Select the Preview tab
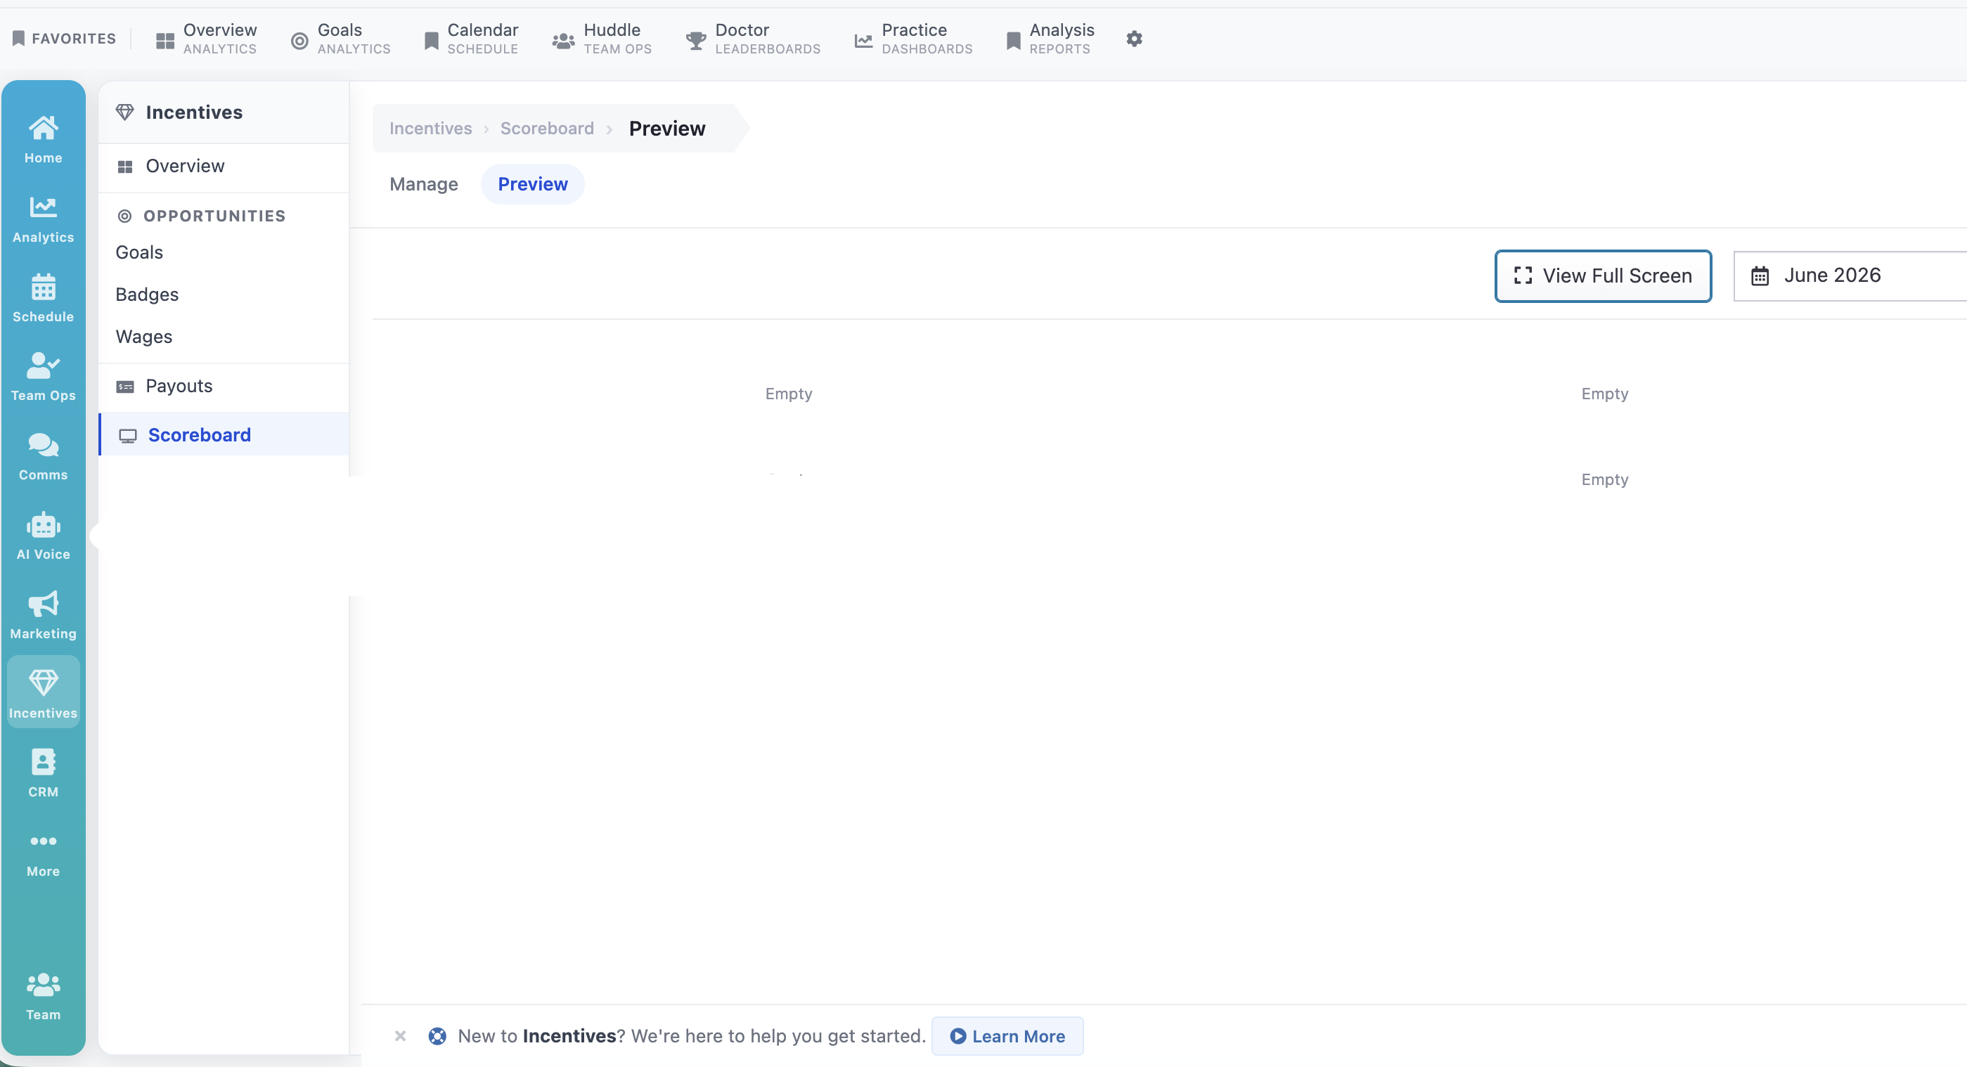 point(532,184)
